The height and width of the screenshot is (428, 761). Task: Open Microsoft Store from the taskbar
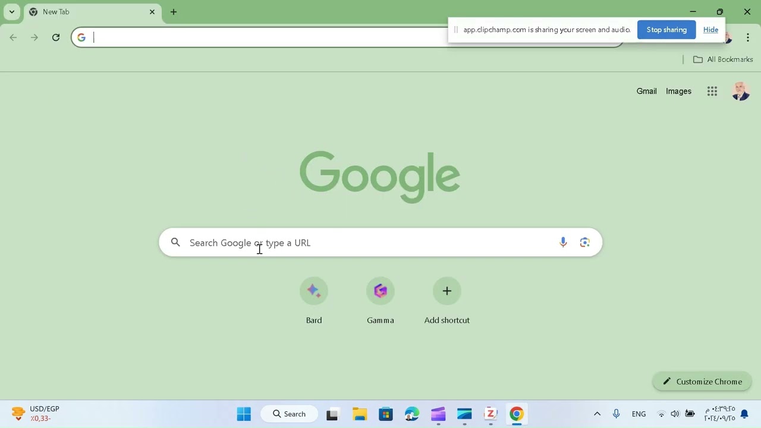pyautogui.click(x=386, y=414)
